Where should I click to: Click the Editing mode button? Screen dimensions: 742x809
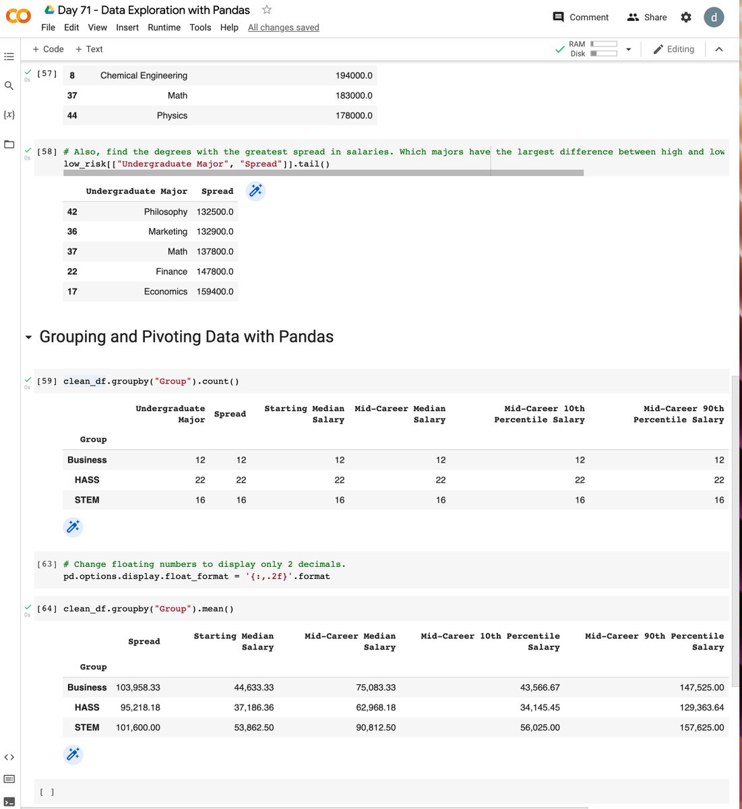pos(673,49)
